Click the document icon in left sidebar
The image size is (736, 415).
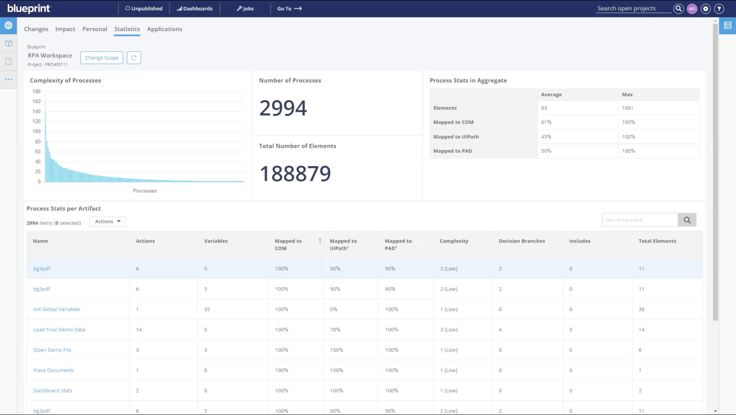[x=8, y=61]
